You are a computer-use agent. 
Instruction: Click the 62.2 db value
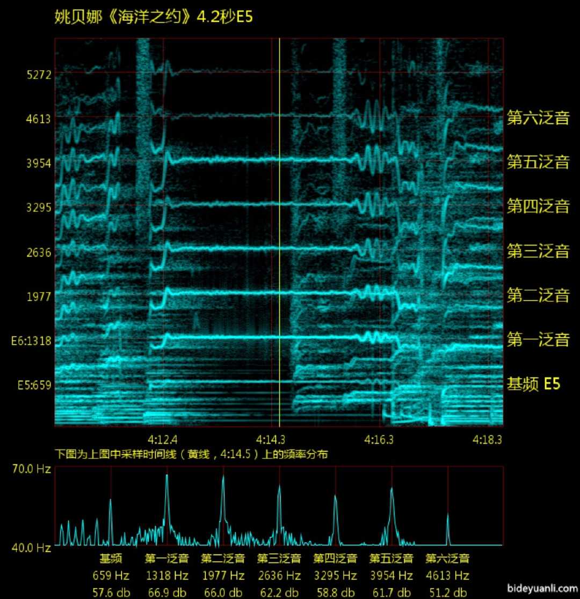(x=279, y=593)
